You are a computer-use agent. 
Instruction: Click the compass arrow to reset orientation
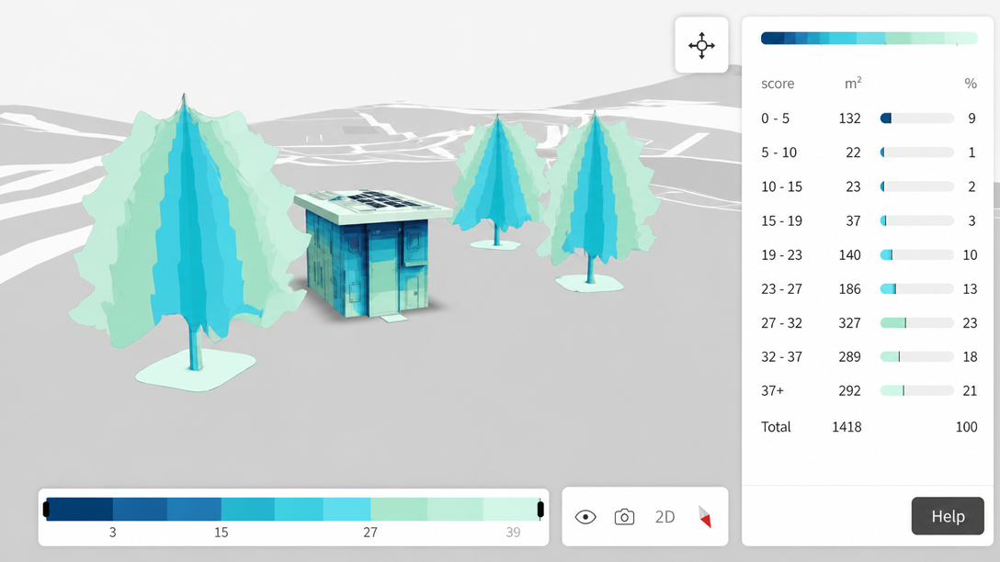pyautogui.click(x=703, y=517)
